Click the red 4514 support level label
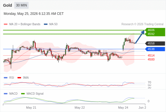Screen dimensions: 166x112 coord(151,55)
